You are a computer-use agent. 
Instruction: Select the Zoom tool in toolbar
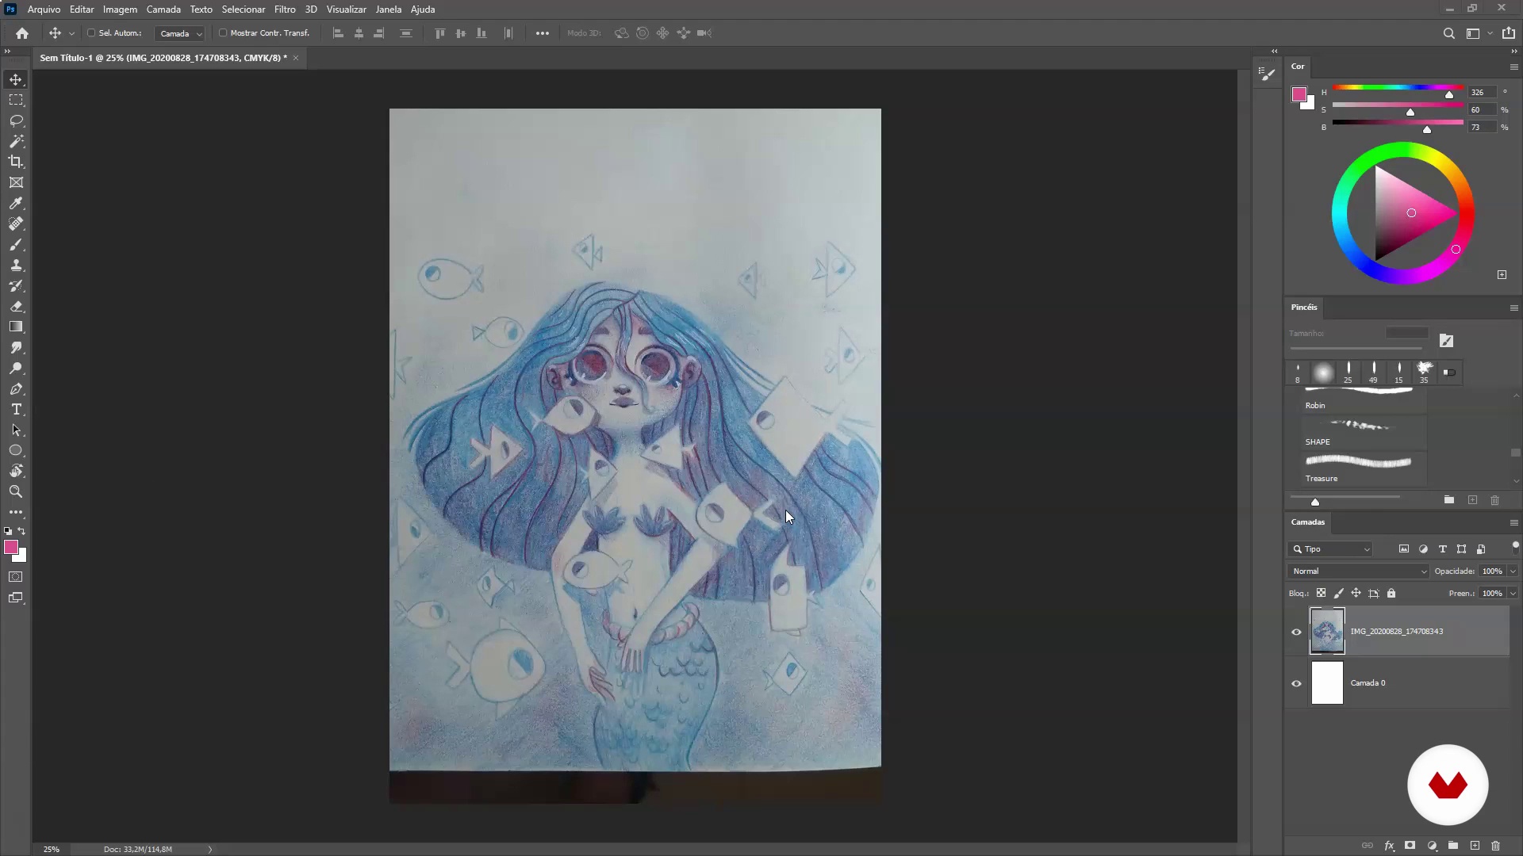coord(16,491)
